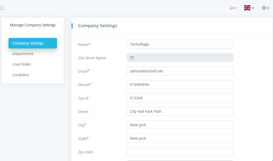Image resolution: width=273 pixels, height=161 pixels.
Task: Go to User Roles page
Action: (21, 64)
